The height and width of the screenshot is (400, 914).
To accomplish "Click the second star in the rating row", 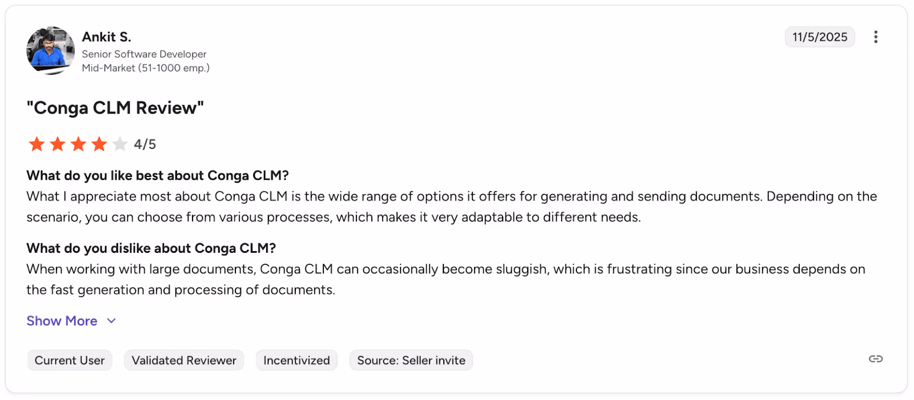I will coord(57,144).
